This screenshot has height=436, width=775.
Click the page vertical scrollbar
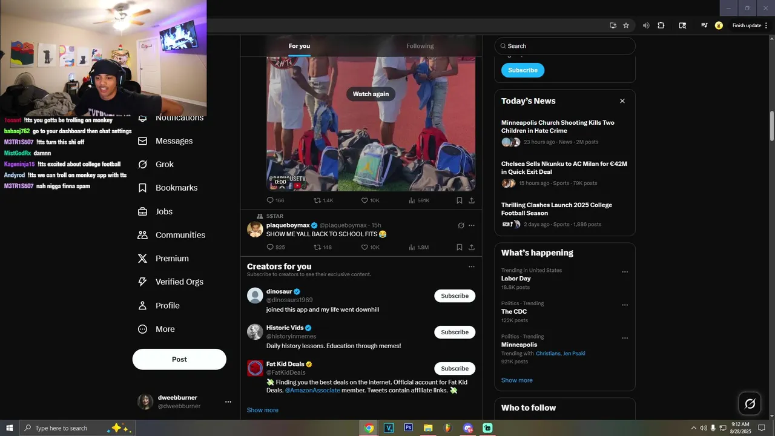coord(771,126)
